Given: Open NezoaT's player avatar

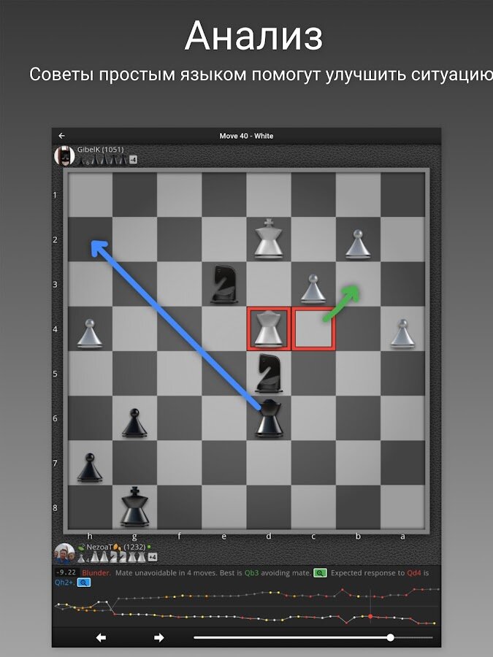Looking at the screenshot, I should pyautogui.click(x=64, y=553).
